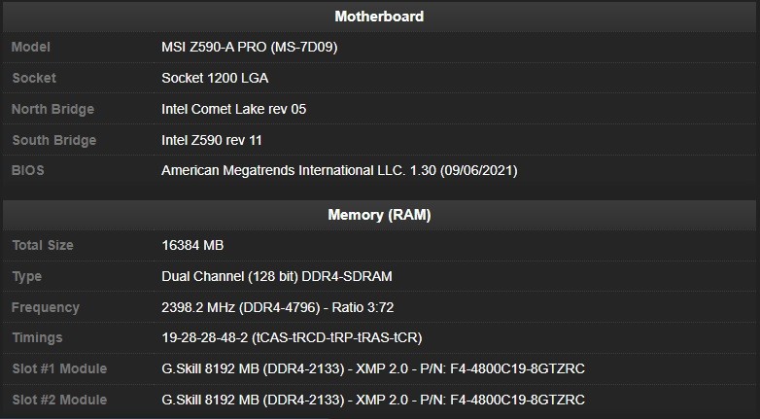Click the 19-28-28-48-2 timings value
The width and height of the screenshot is (760, 419).
click(292, 338)
